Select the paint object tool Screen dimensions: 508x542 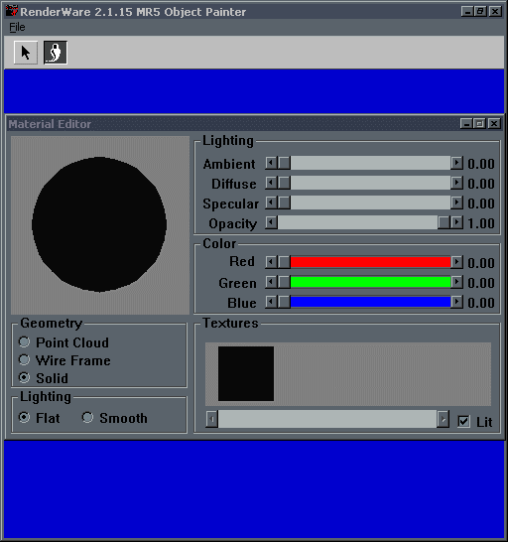(56, 53)
